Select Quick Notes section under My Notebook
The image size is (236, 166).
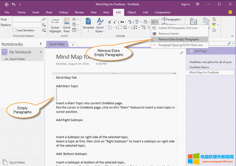[x=18, y=59]
